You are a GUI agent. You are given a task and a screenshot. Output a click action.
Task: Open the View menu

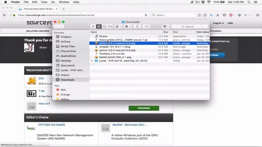point(44,2)
